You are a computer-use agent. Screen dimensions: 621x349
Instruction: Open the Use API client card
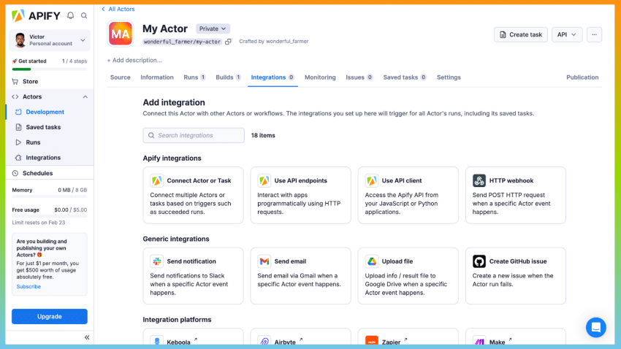[408, 195]
